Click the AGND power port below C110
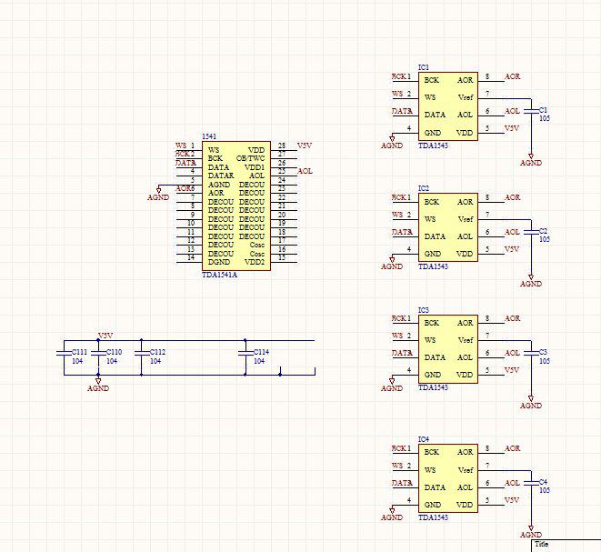601x552 pixels. 98,386
